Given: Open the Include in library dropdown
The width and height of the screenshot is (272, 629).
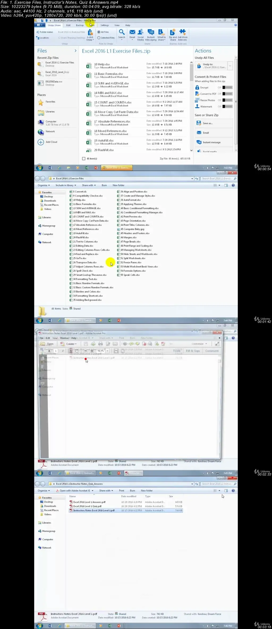Looking at the screenshot, I should (x=66, y=185).
